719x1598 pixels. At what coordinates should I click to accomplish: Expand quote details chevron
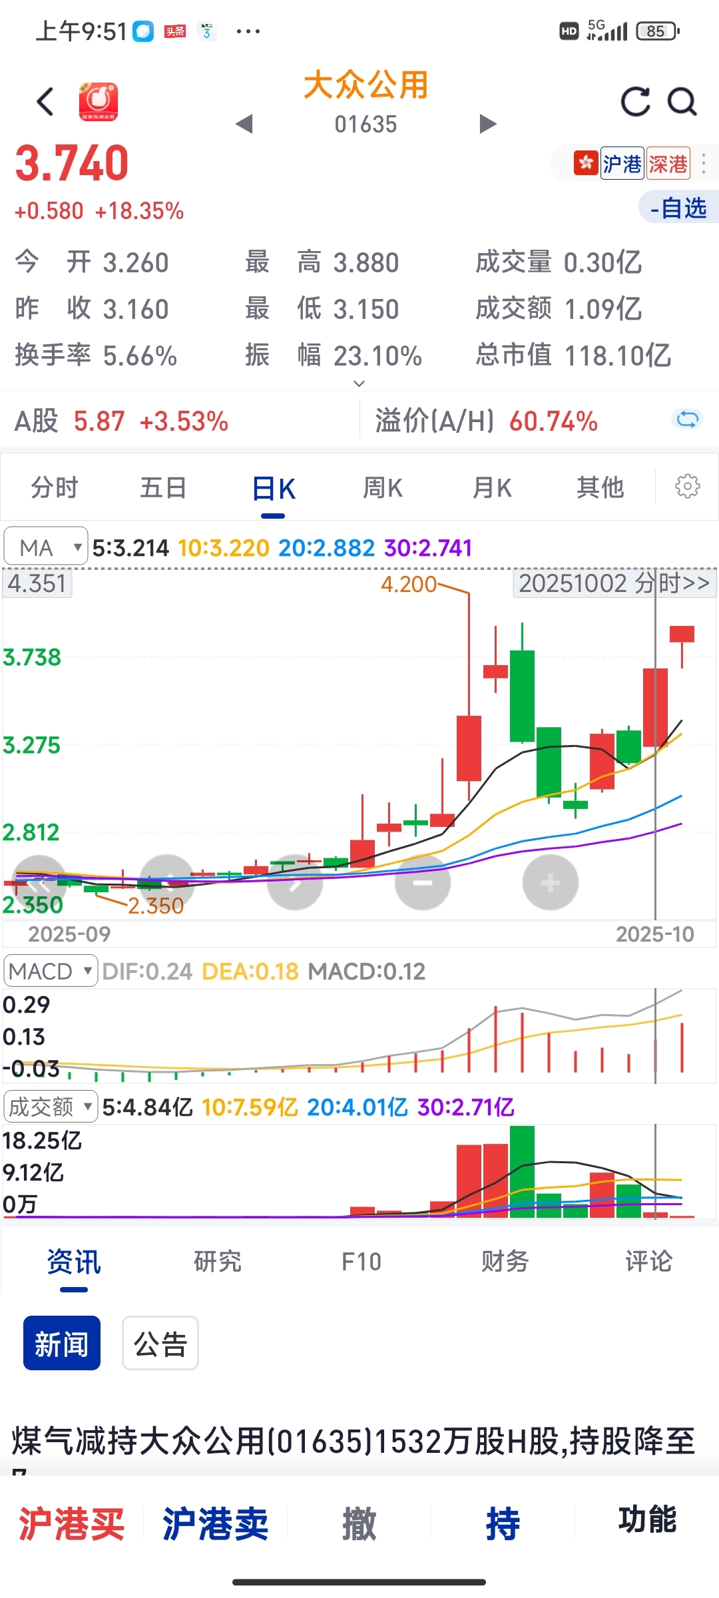(x=359, y=384)
